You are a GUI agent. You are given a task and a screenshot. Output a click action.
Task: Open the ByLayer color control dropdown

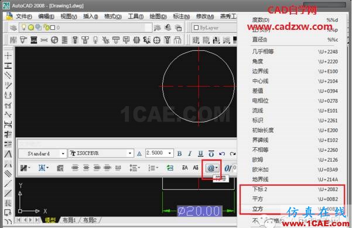click(x=214, y=28)
